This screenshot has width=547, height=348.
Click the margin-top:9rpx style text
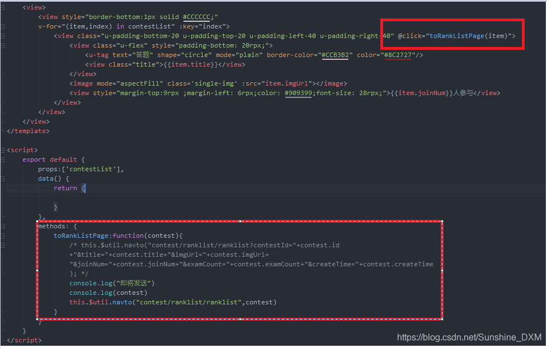pyautogui.click(x=150, y=93)
